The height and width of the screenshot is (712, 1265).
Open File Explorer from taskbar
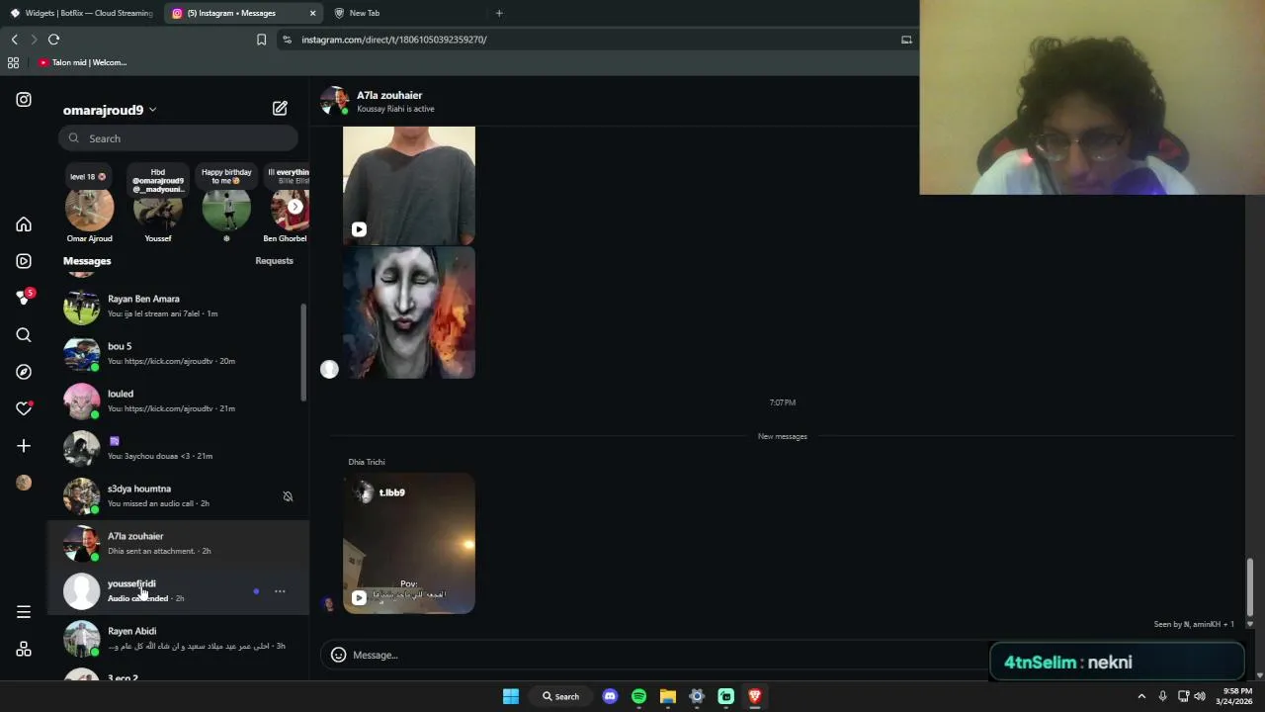point(667,696)
